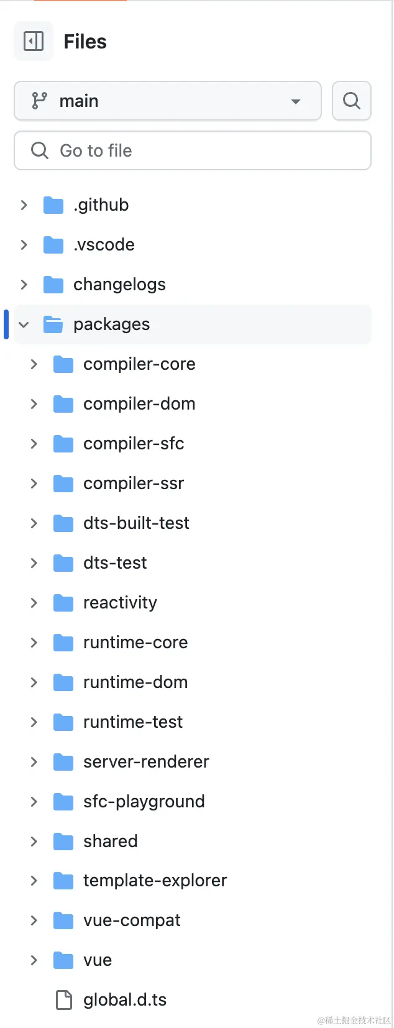
Task: Expand the compiler-core folder chevron
Action: (34, 364)
